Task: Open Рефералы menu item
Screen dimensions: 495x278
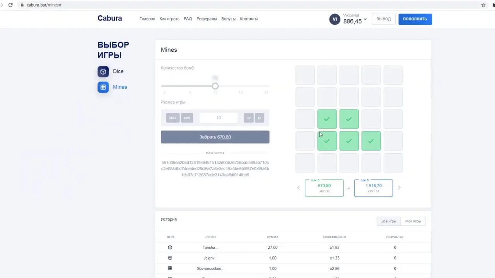Action: tap(207, 19)
